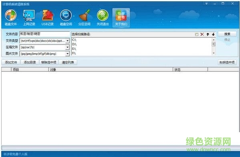Click the 状态 column header
This screenshot has height=157, width=240.
point(190,70)
